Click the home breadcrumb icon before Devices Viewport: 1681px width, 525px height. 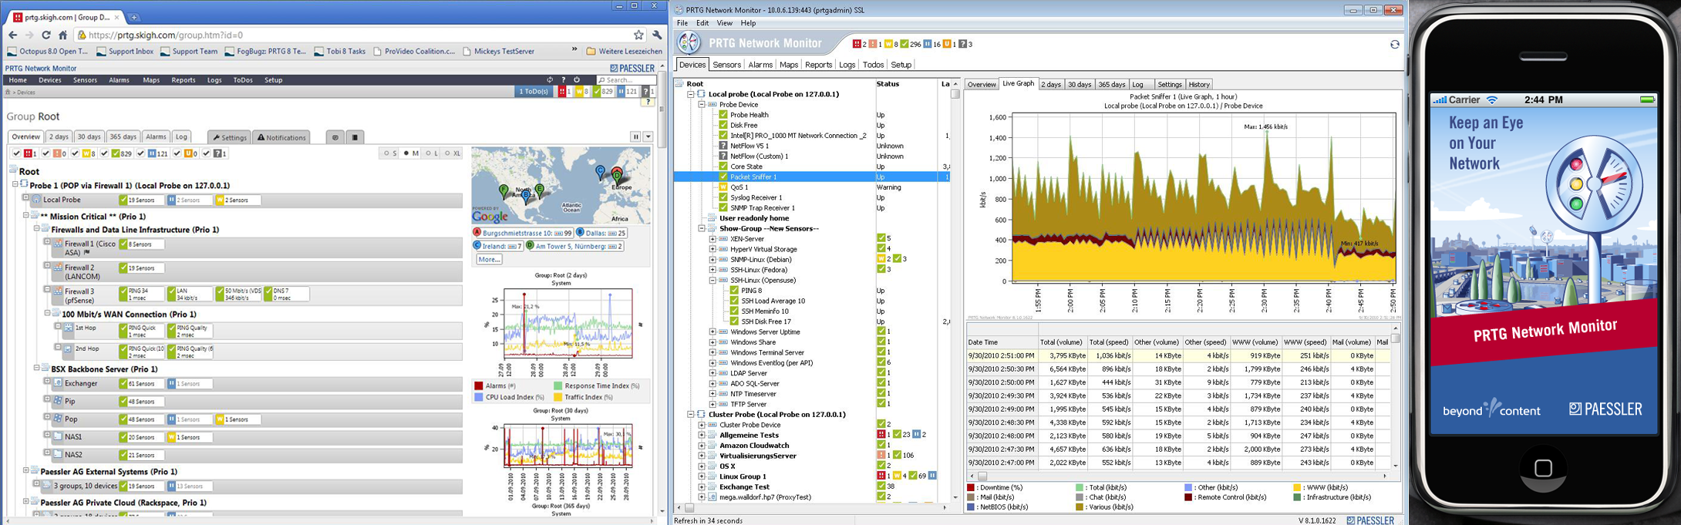pyautogui.click(x=8, y=92)
